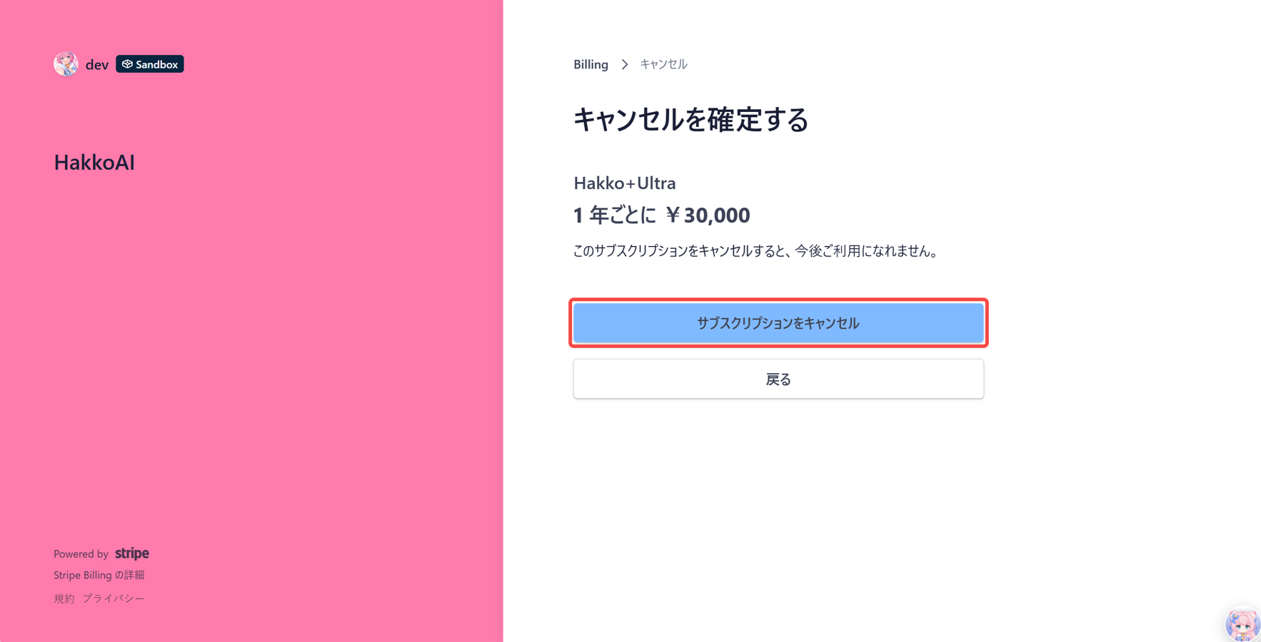Click the キャンセルを確定する heading
1261x642 pixels.
click(x=690, y=120)
